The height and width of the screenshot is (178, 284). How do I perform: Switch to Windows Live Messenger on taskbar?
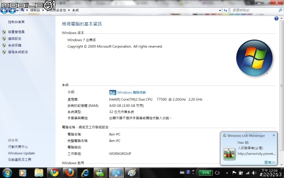point(101,173)
